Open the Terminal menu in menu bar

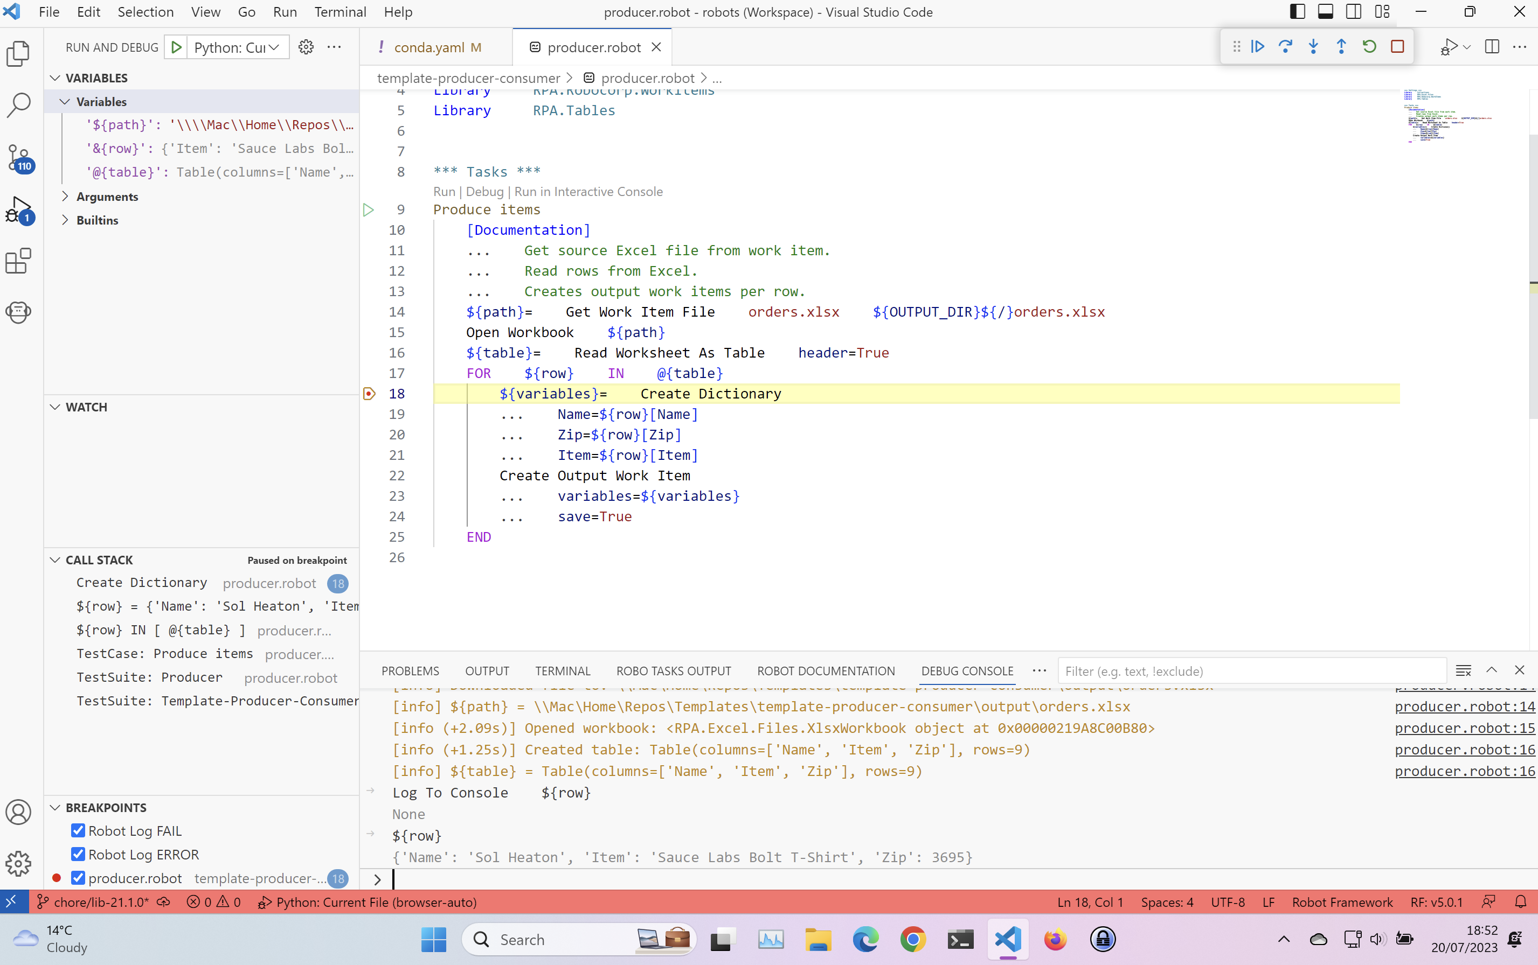click(x=340, y=11)
